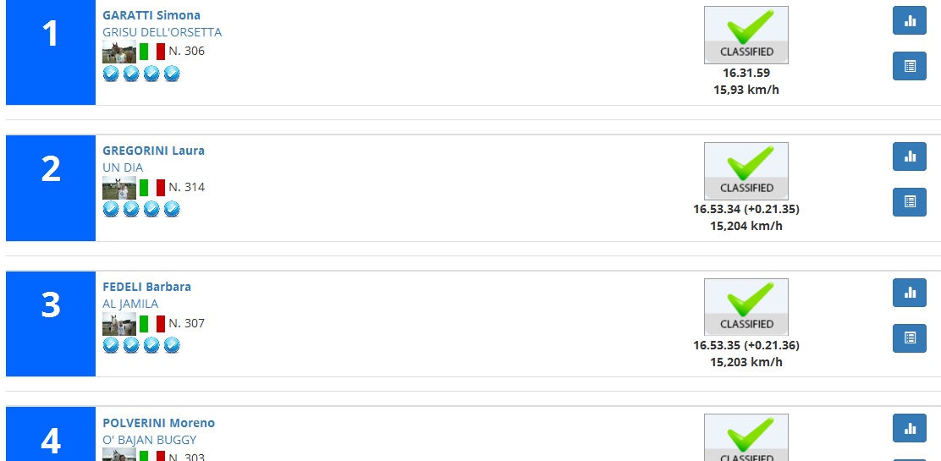Open the details list for Gregorini Laura
941x461 pixels.
pyautogui.click(x=910, y=202)
